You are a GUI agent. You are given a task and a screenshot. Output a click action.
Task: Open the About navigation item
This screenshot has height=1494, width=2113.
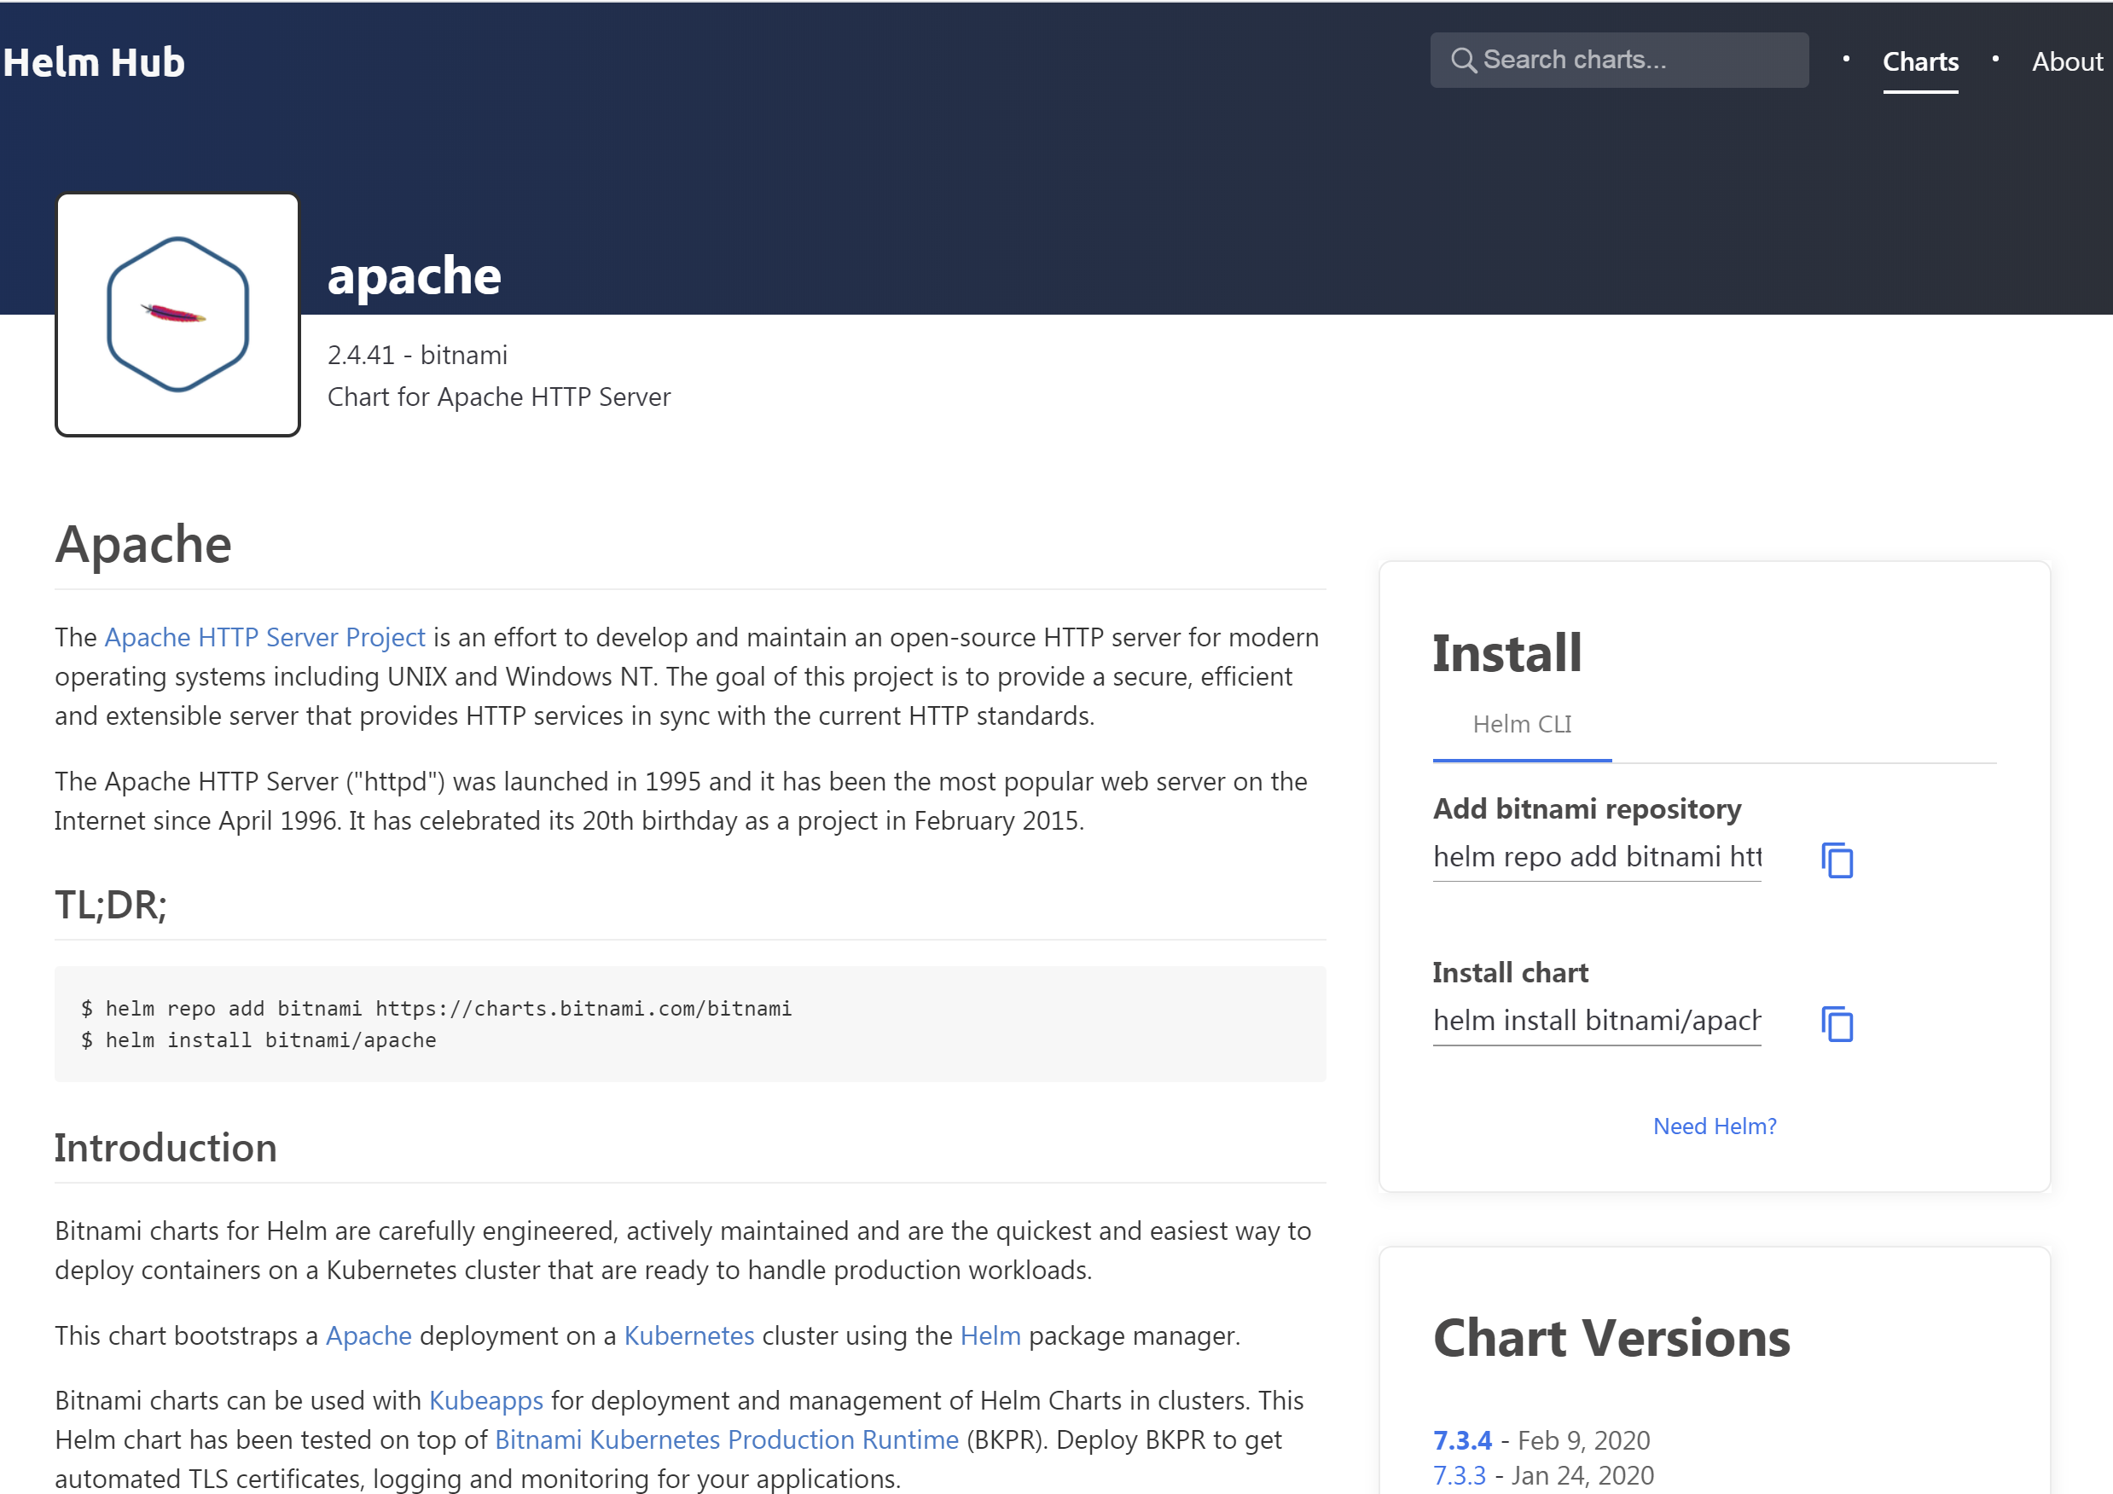coord(2066,62)
